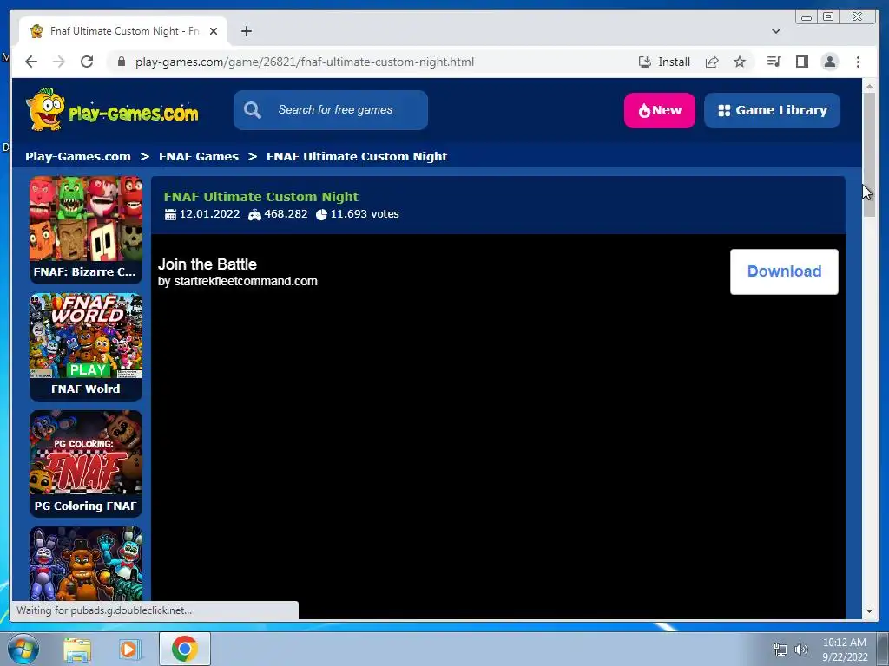Click the Install app button in address bar
889x666 pixels.
(664, 62)
